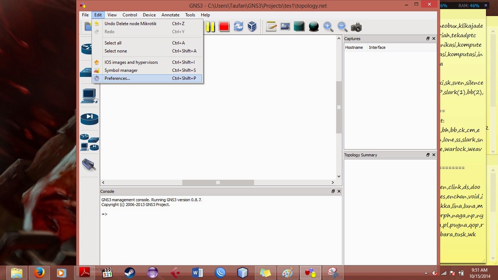Open the File menu

tap(85, 15)
